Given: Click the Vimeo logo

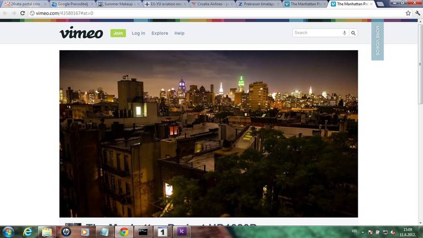Looking at the screenshot, I should pyautogui.click(x=81, y=33).
